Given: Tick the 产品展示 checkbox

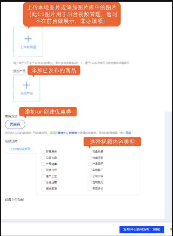Looking at the screenshot, I should (90, 164).
